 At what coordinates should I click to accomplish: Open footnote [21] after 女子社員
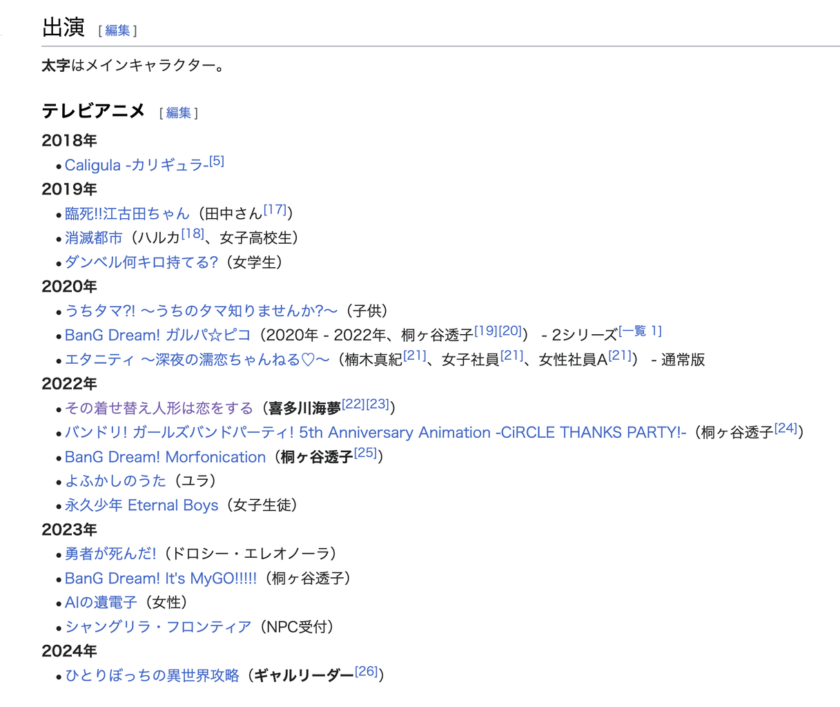click(x=511, y=355)
